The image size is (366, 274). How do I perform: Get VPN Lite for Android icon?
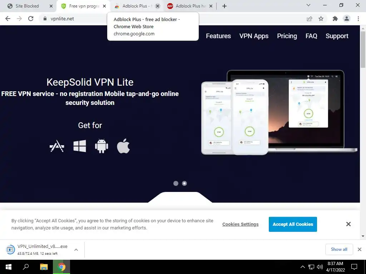click(x=102, y=146)
